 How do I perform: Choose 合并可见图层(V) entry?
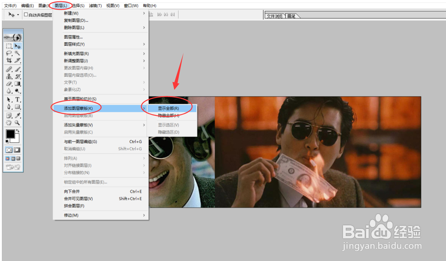click(x=100, y=199)
